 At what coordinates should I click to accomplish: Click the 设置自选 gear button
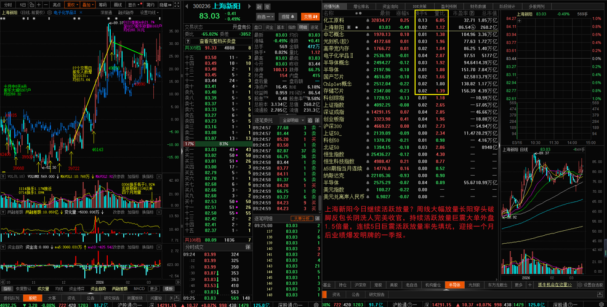[x=590, y=285]
